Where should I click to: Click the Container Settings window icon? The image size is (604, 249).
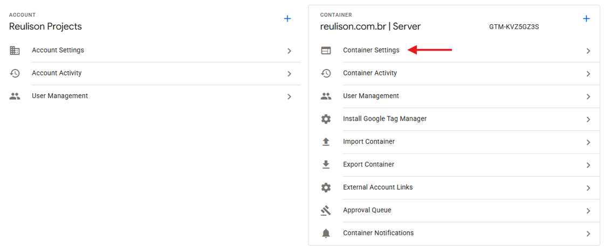pos(326,51)
